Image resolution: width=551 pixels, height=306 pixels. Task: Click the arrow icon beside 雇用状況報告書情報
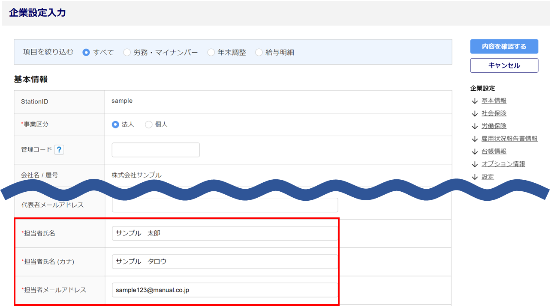tap(474, 139)
